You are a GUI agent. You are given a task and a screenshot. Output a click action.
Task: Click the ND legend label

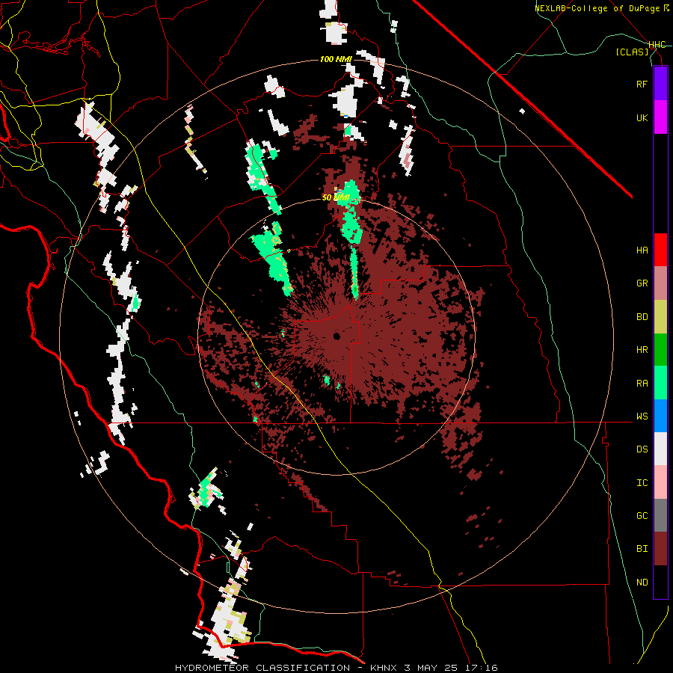coord(642,583)
